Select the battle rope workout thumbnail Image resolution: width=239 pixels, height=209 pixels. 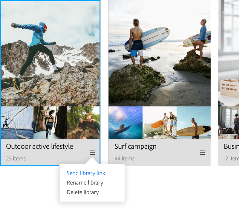pyautogui.click(x=17, y=123)
